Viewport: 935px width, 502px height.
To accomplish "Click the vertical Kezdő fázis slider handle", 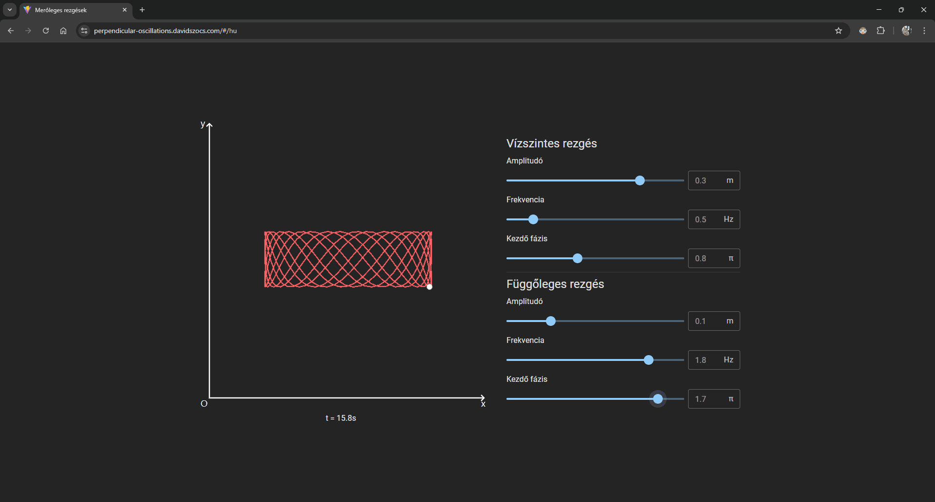I will [658, 399].
